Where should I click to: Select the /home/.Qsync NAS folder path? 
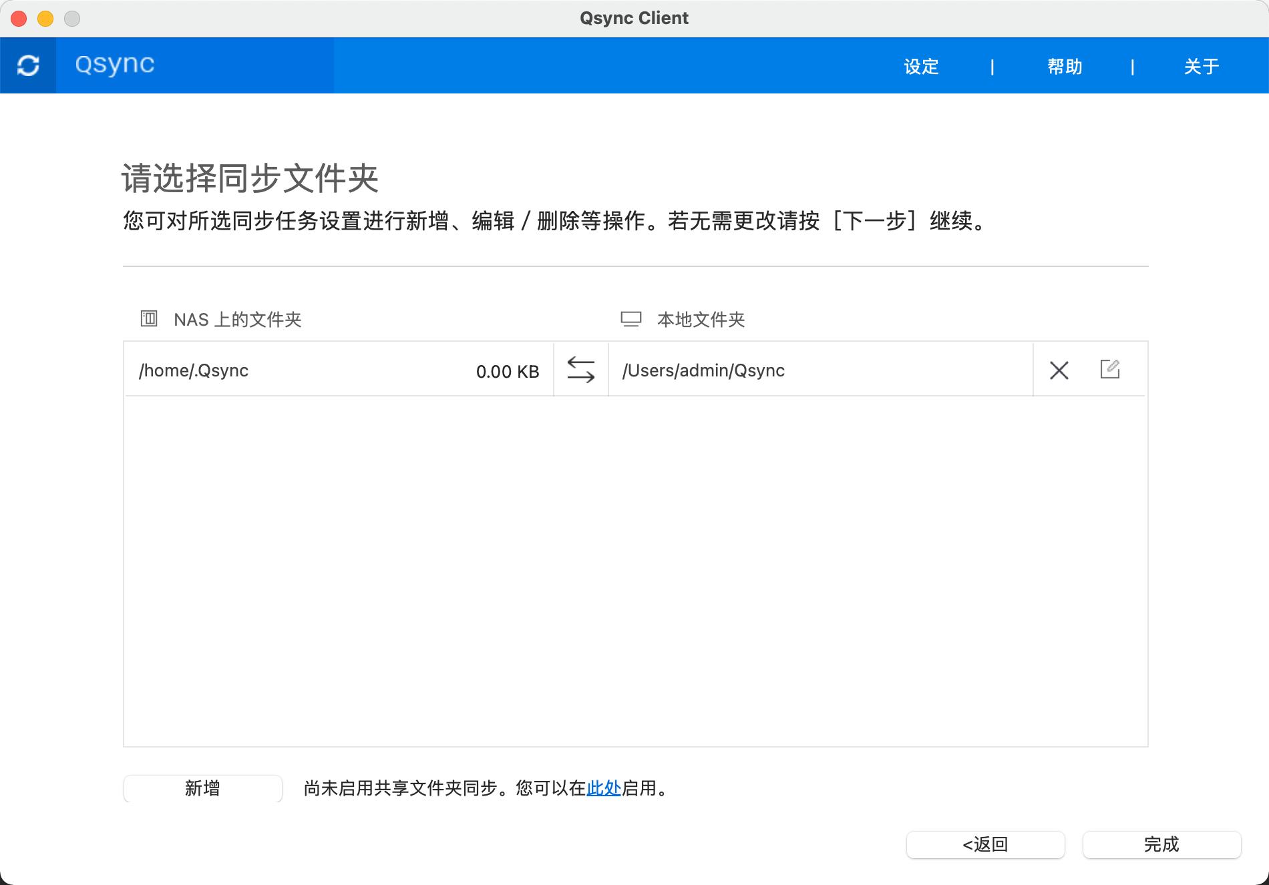[x=193, y=370]
